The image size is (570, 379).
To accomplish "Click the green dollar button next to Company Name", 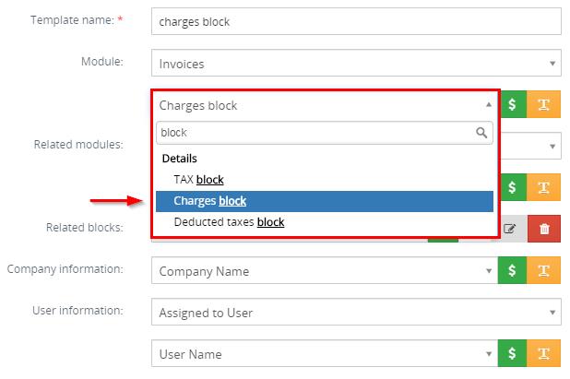I will [512, 271].
